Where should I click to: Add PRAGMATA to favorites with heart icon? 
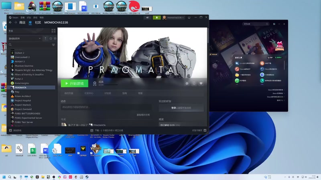click(201, 83)
